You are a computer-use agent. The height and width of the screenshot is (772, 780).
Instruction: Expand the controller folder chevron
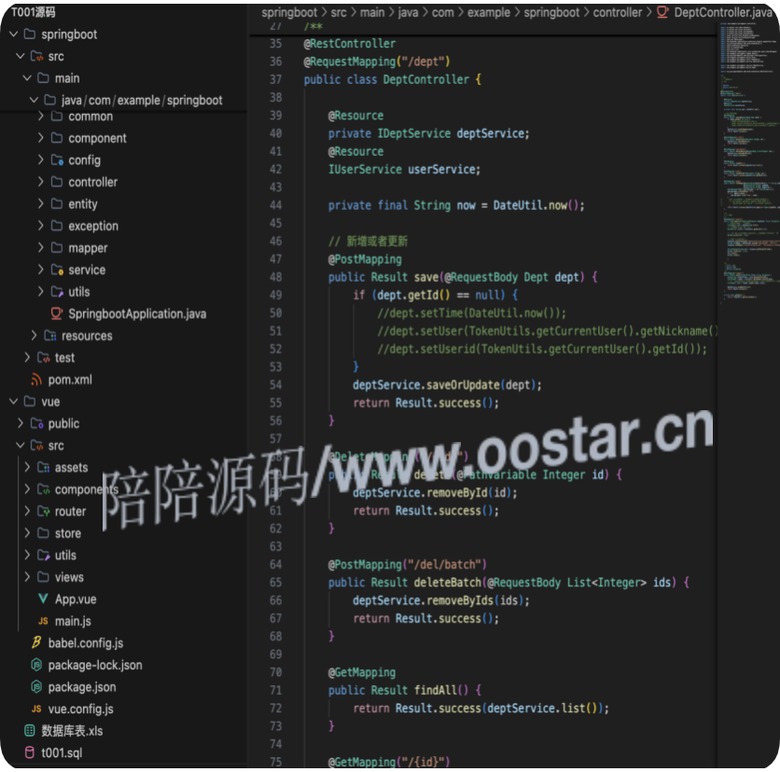click(x=41, y=183)
